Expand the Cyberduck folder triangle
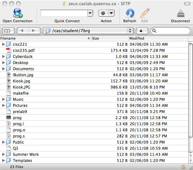This screenshot has width=193, height=170. (x=4, y=56)
